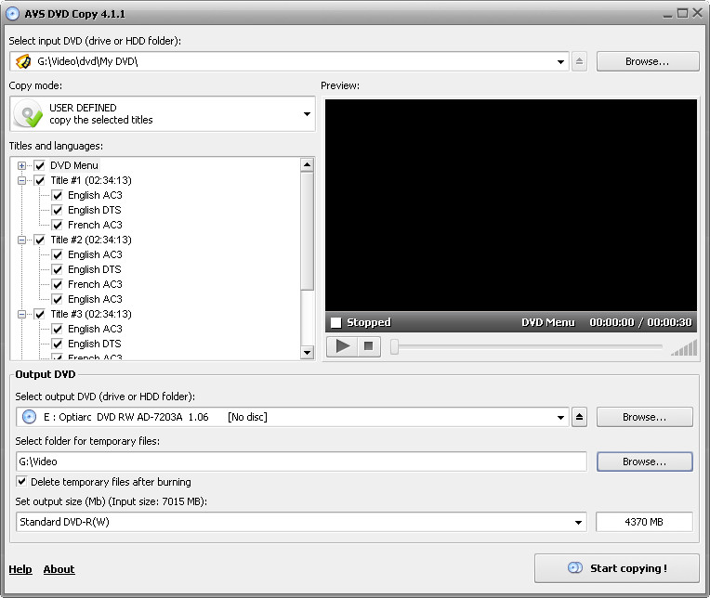Click the Optiarc drive disc icon
Viewport: 710px width, 598px height.
pyautogui.click(x=29, y=417)
